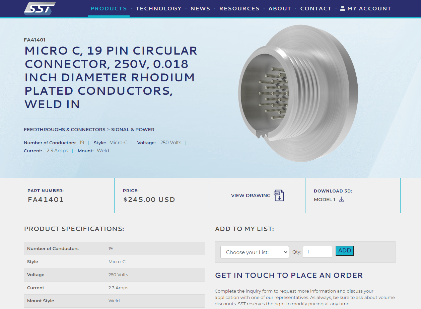Click the 250 Volts value in the header summary
The height and width of the screenshot is (309, 421).
click(x=170, y=143)
